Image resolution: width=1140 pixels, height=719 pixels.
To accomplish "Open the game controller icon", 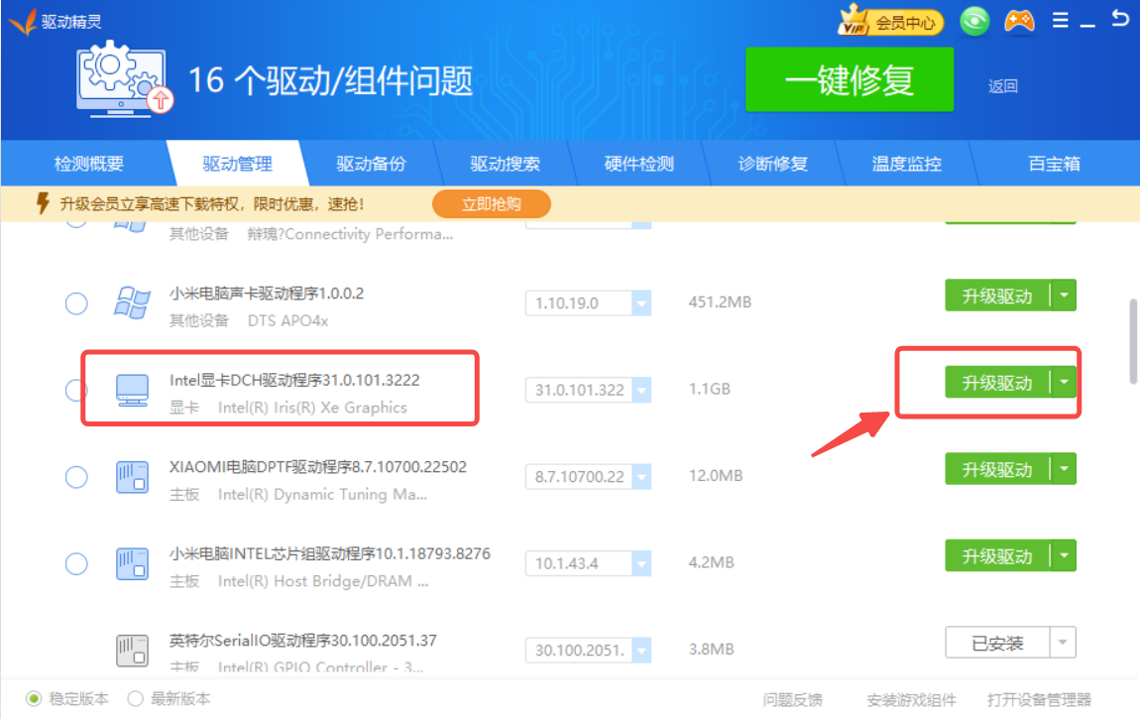I will [1019, 21].
